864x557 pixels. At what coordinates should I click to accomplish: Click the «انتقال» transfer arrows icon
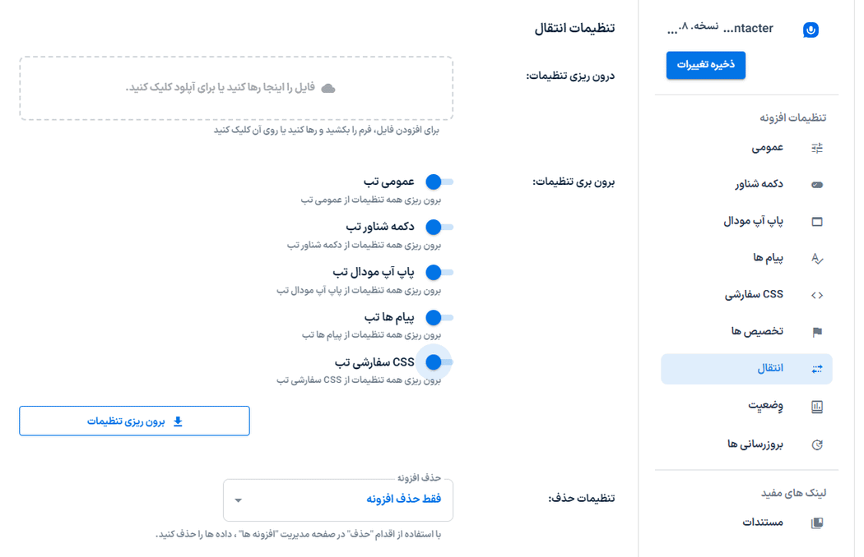click(x=817, y=368)
